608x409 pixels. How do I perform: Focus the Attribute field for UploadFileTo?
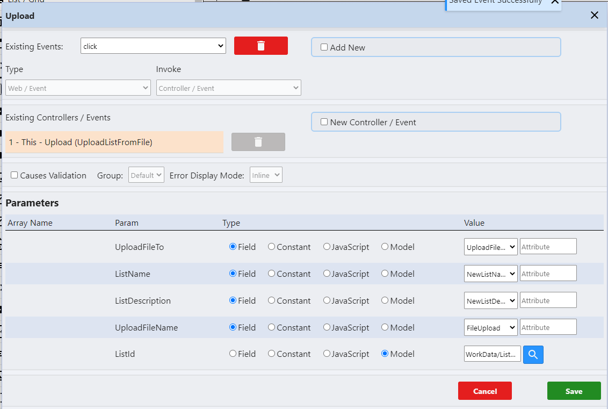coord(548,246)
